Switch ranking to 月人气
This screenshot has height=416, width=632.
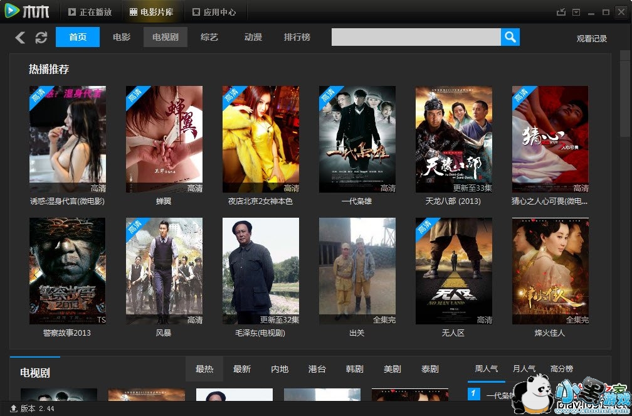click(524, 369)
